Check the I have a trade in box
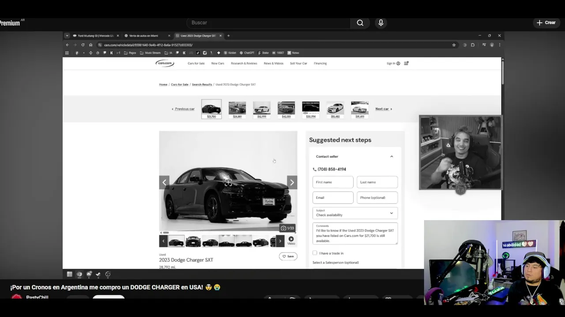 pyautogui.click(x=315, y=253)
